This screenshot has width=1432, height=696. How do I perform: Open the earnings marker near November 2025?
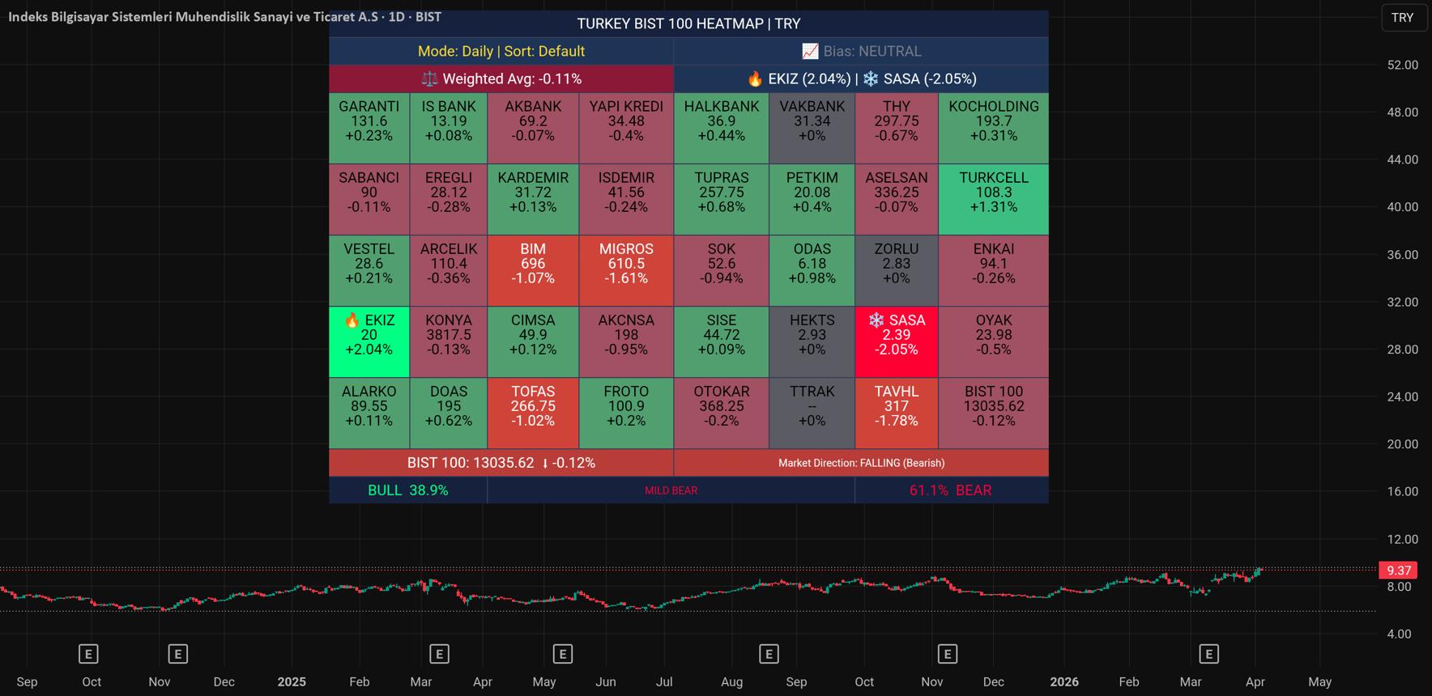[948, 654]
